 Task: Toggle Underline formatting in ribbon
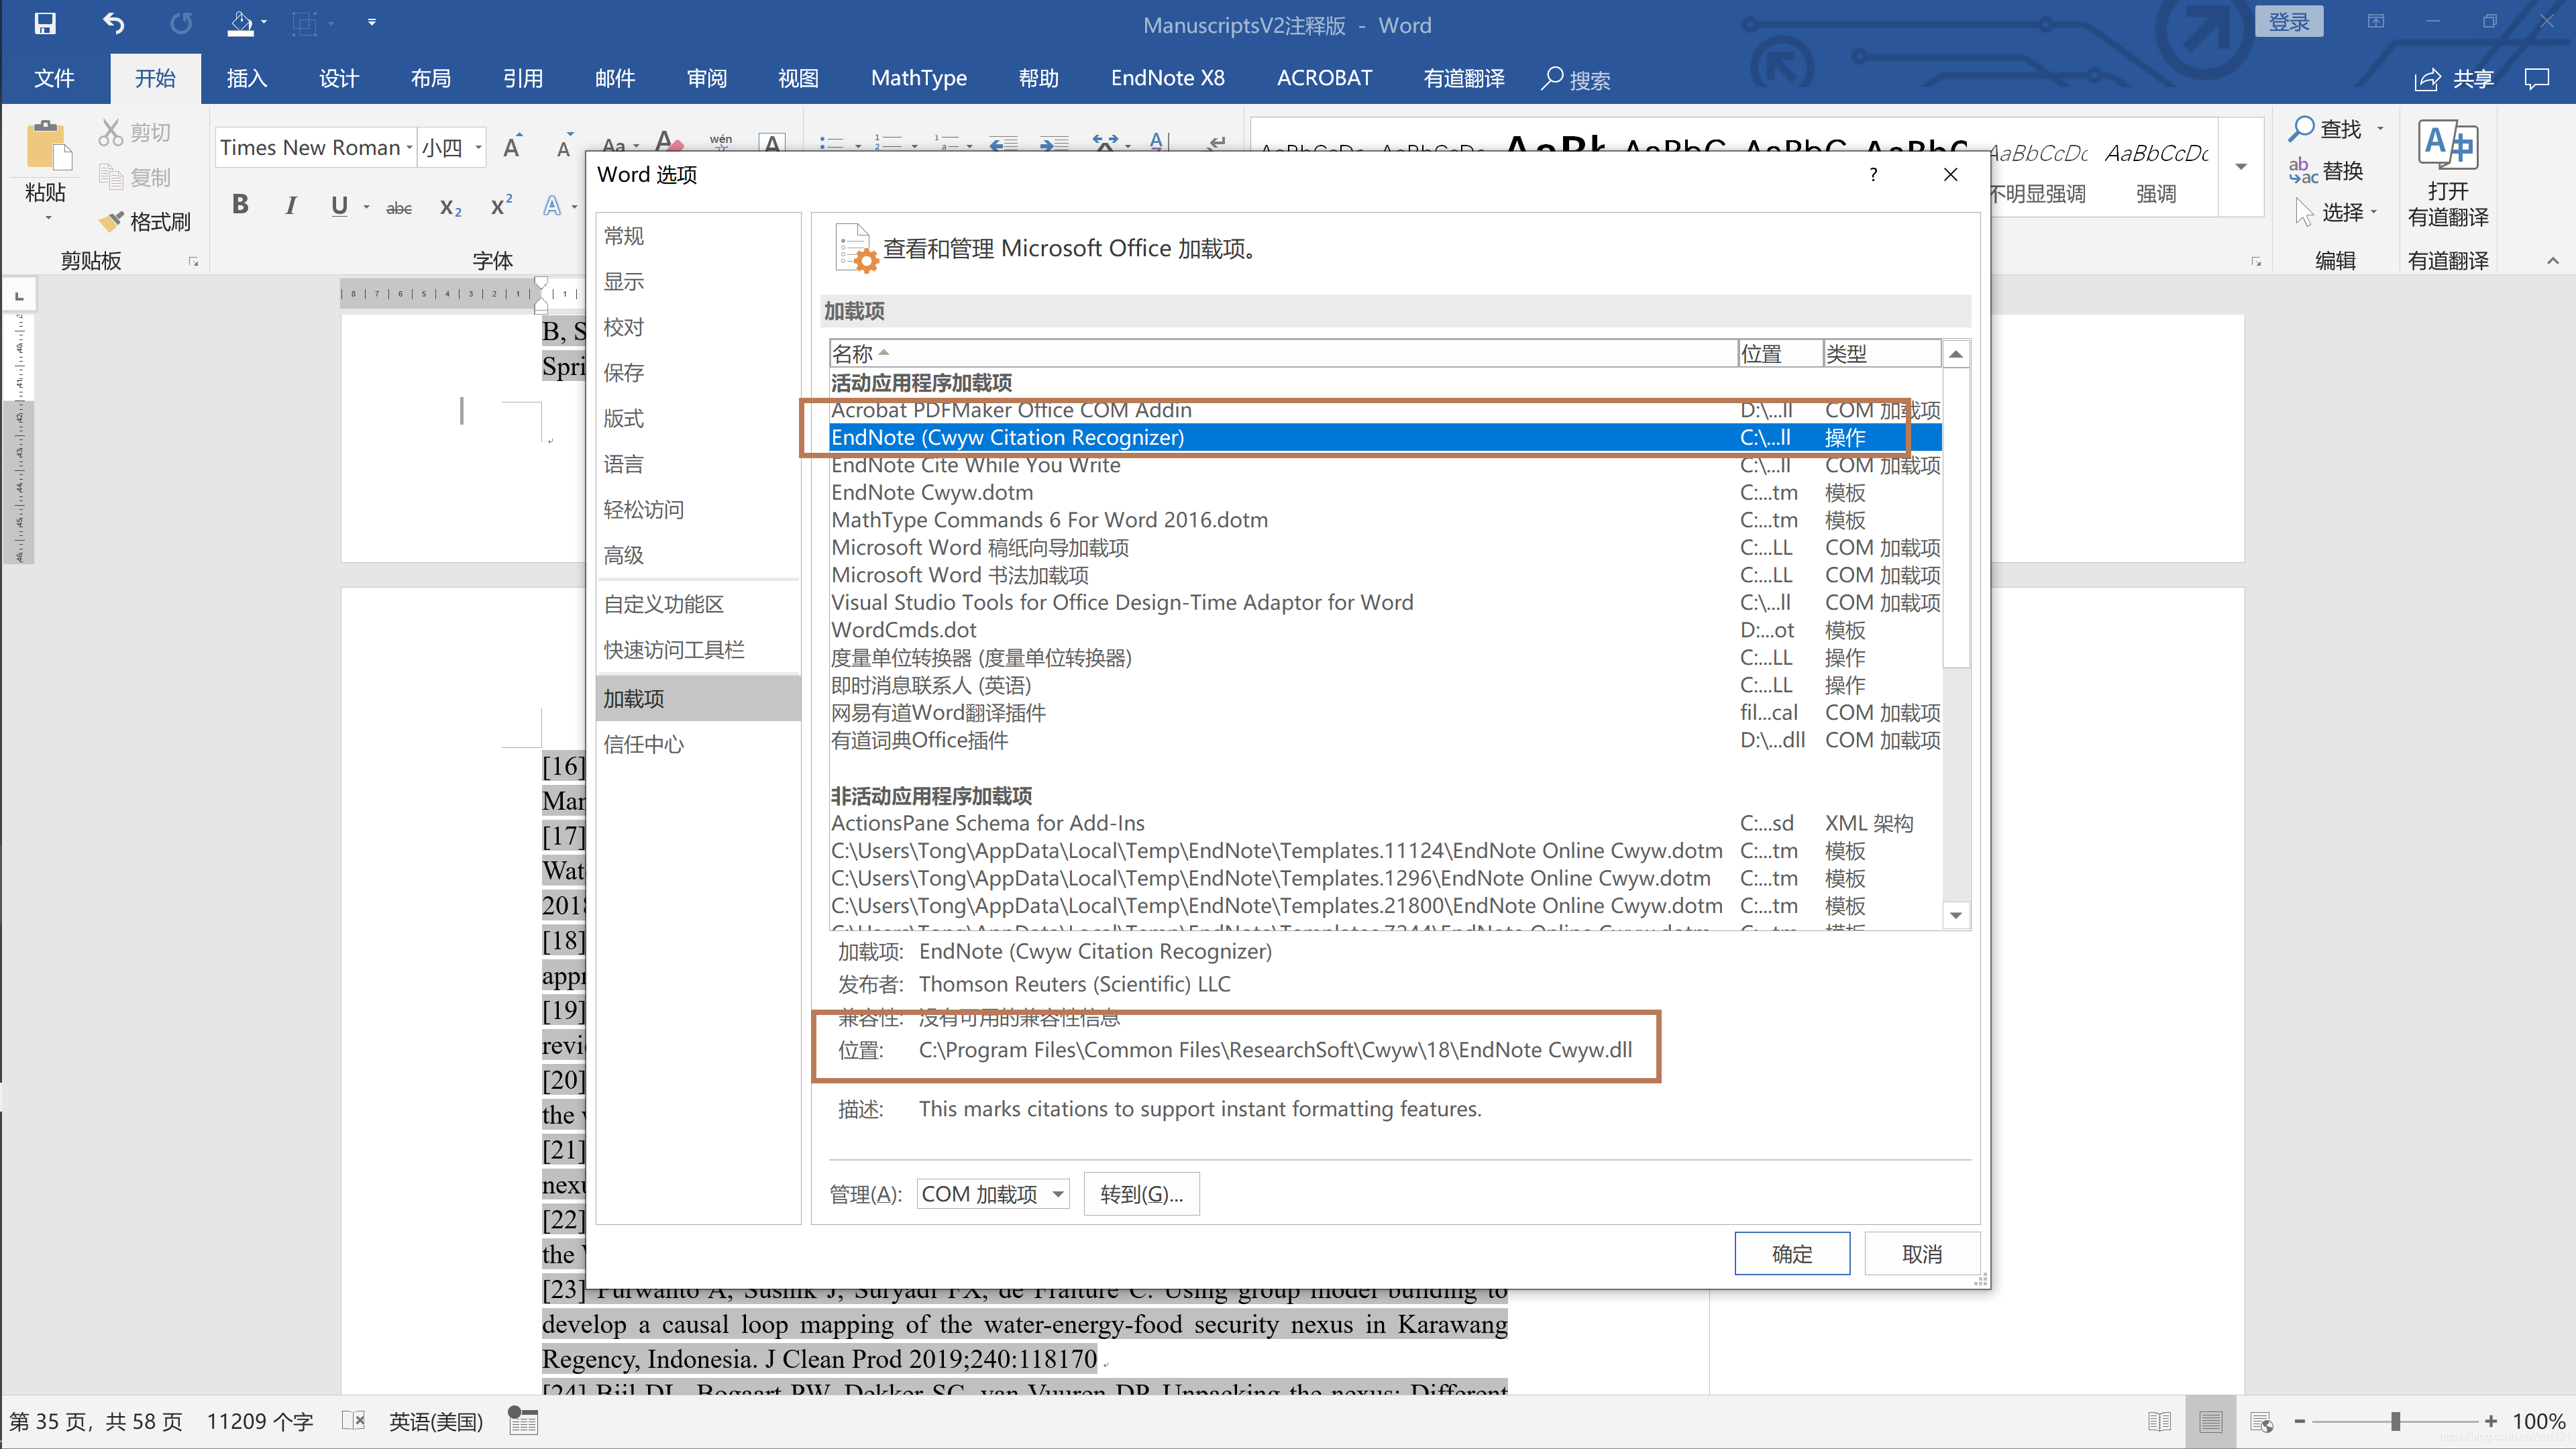coord(339,205)
